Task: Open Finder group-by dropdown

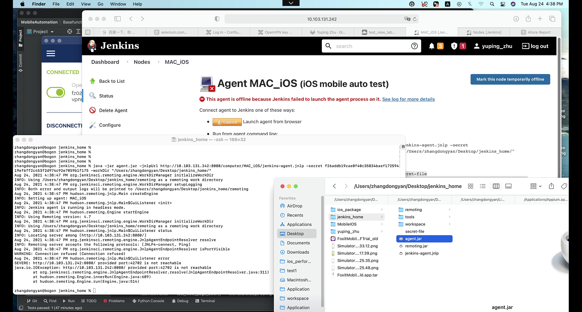Action: click(x=536, y=186)
